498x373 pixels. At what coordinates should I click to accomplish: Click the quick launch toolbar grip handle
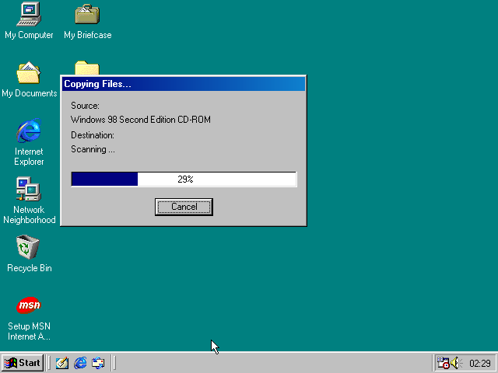49,363
